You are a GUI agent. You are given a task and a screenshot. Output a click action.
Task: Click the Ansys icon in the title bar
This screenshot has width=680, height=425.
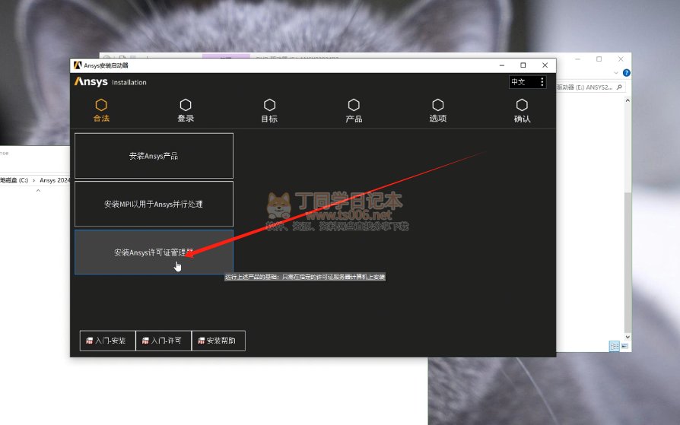[78, 65]
